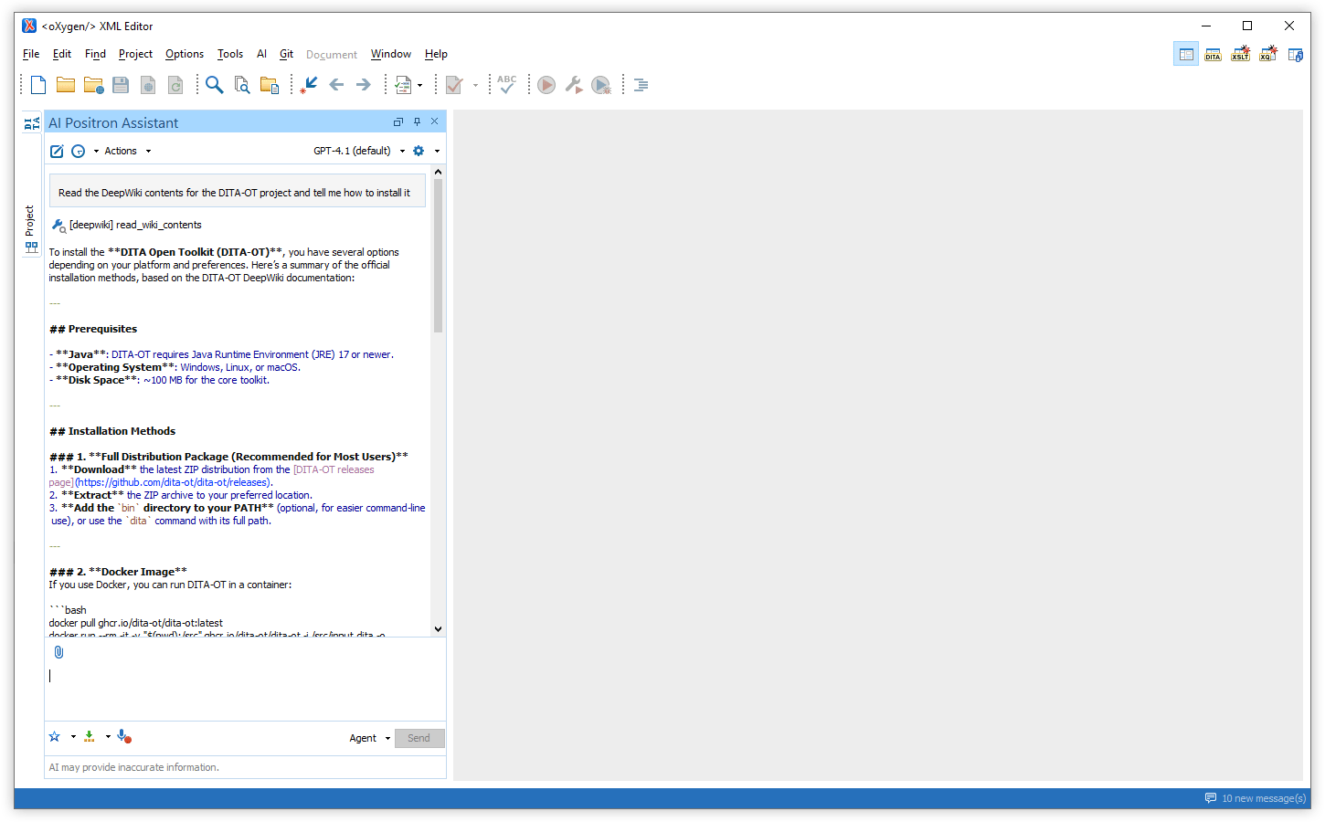Switch to the XQuery Debugger perspective
Image resolution: width=1325 pixels, height=822 pixels.
pos(1268,55)
